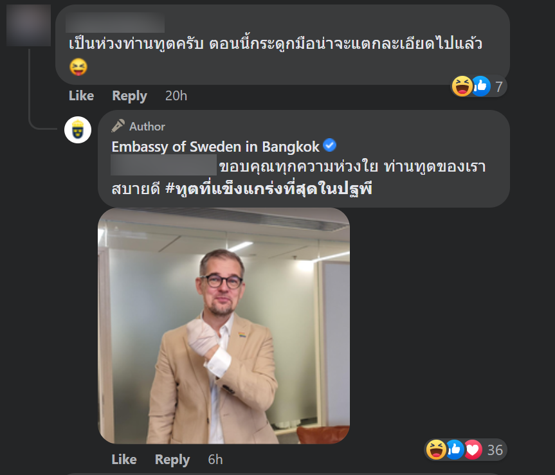The width and height of the screenshot is (555, 475).
Task: Click the 20h timestamp of top comment
Action: [x=176, y=96]
